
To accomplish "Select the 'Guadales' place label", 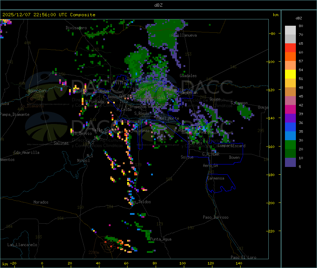I will pos(188,76).
